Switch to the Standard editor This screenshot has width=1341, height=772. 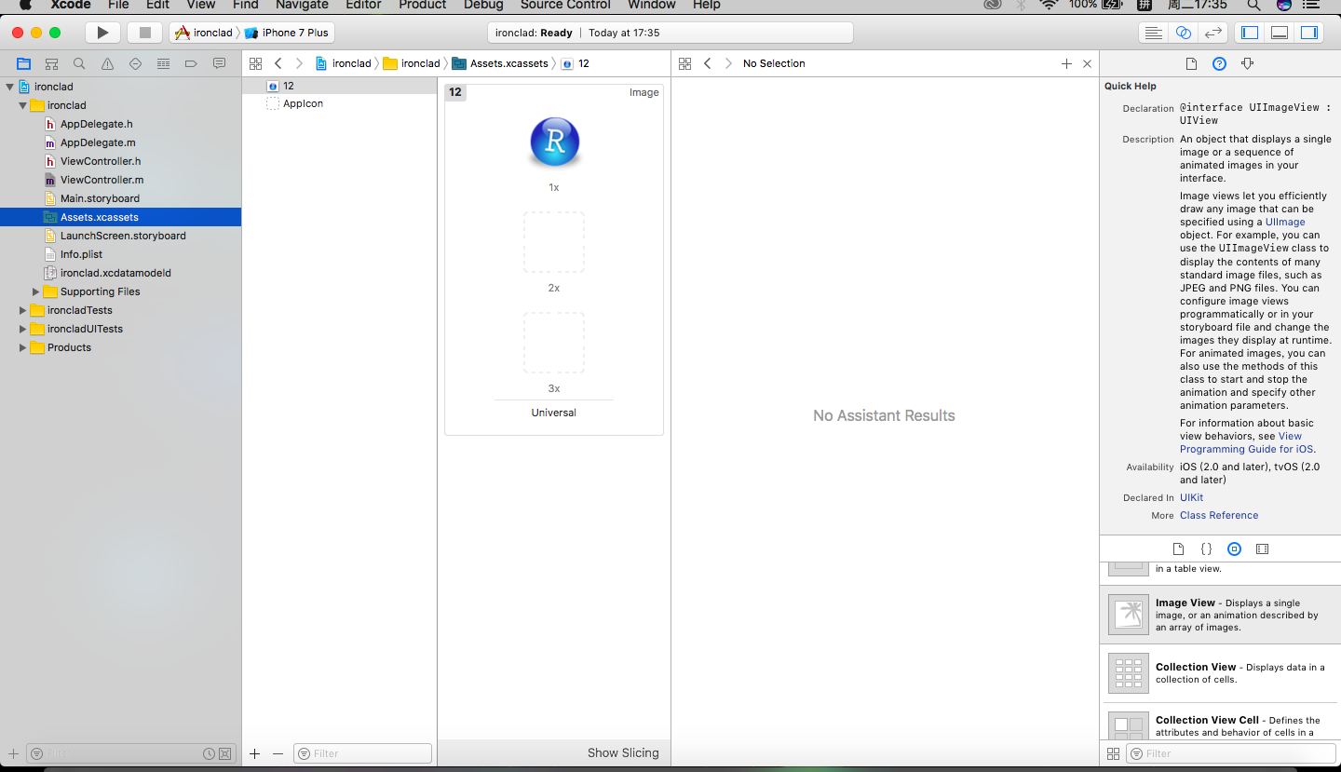click(x=1154, y=33)
